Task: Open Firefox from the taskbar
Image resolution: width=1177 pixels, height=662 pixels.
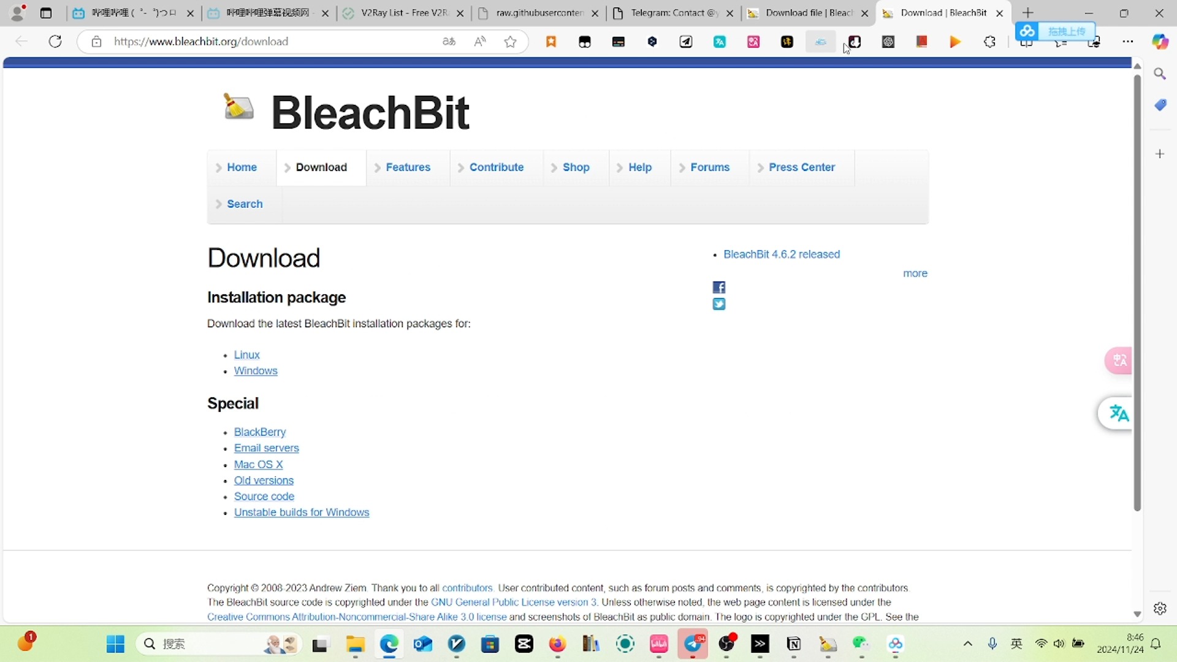Action: point(557,644)
